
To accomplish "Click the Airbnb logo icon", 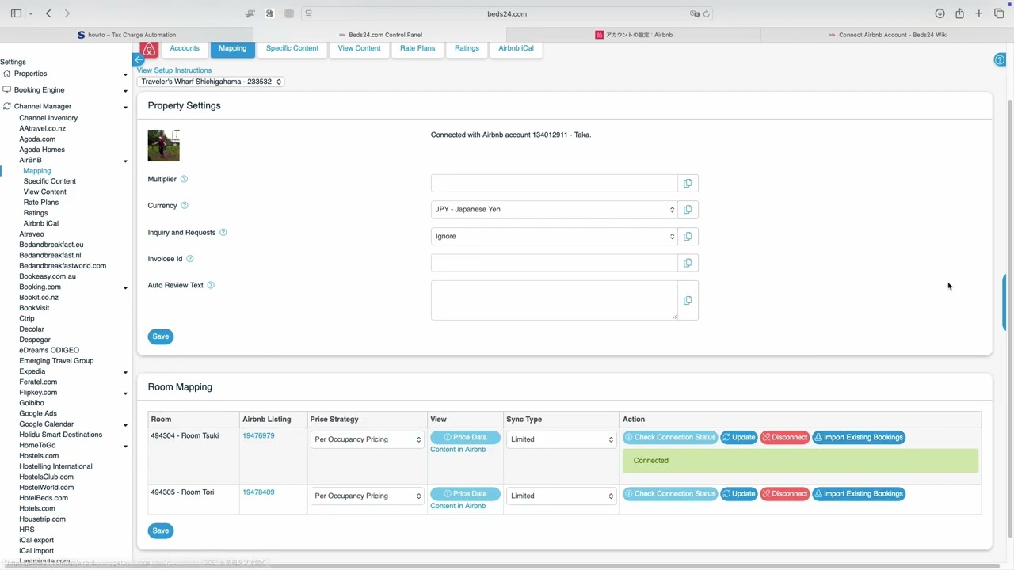I will click(x=149, y=50).
